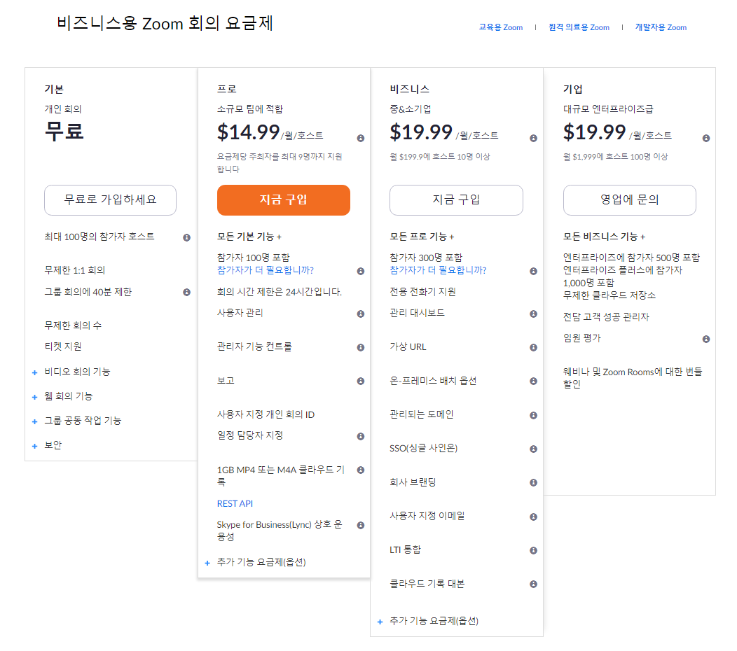Click info icon beside 참가자 100명 포함
Viewport: 737px width, 651px height.
361,271
